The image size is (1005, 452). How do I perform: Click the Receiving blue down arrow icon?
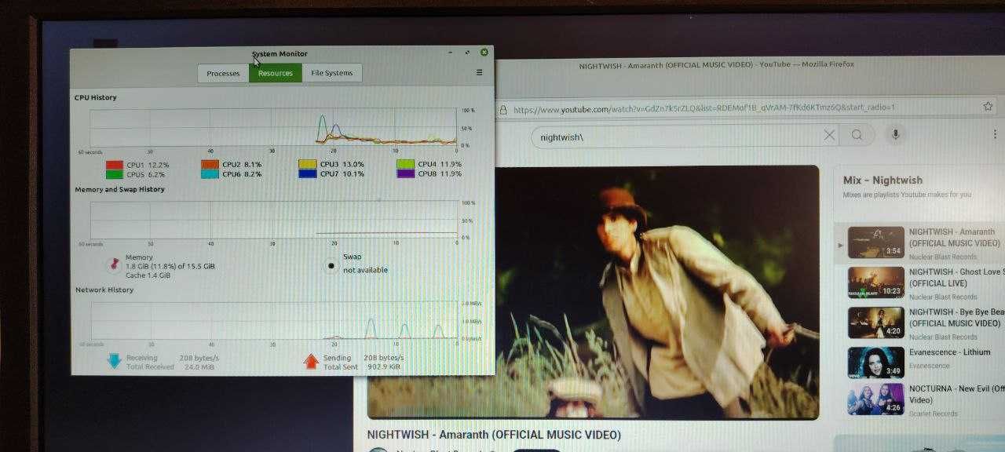(x=114, y=361)
